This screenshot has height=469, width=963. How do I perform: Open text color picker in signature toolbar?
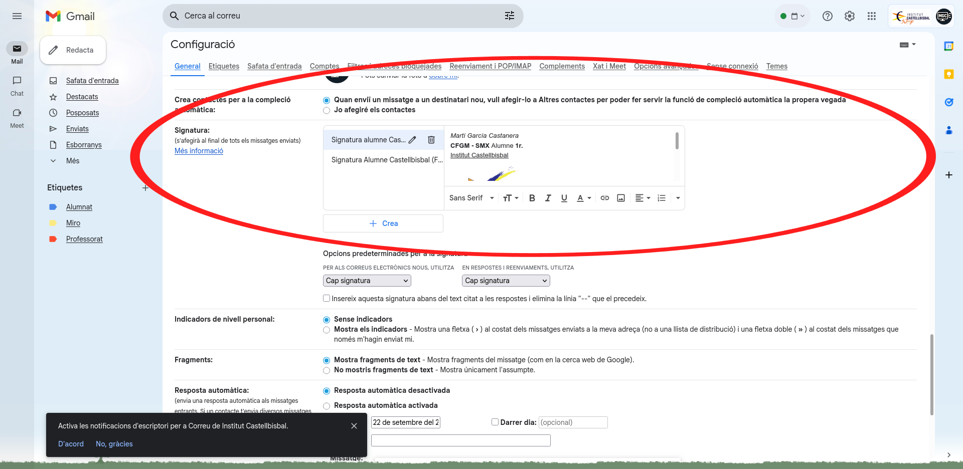click(583, 198)
